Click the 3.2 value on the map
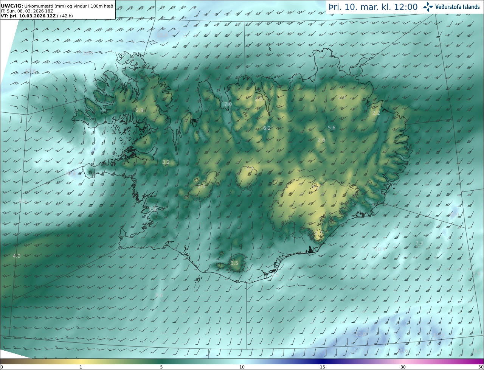Image resolution: width=484 pixels, height=370 pixels. (166, 162)
